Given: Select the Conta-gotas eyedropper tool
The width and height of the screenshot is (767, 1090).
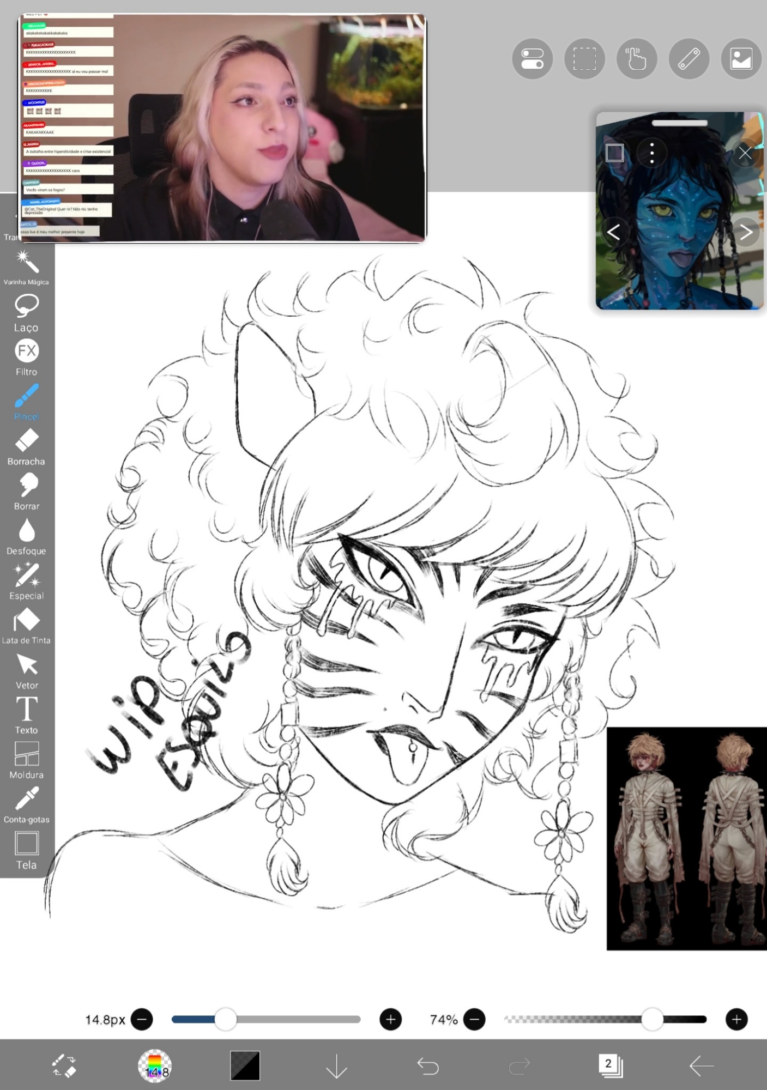Looking at the screenshot, I should 26,804.
